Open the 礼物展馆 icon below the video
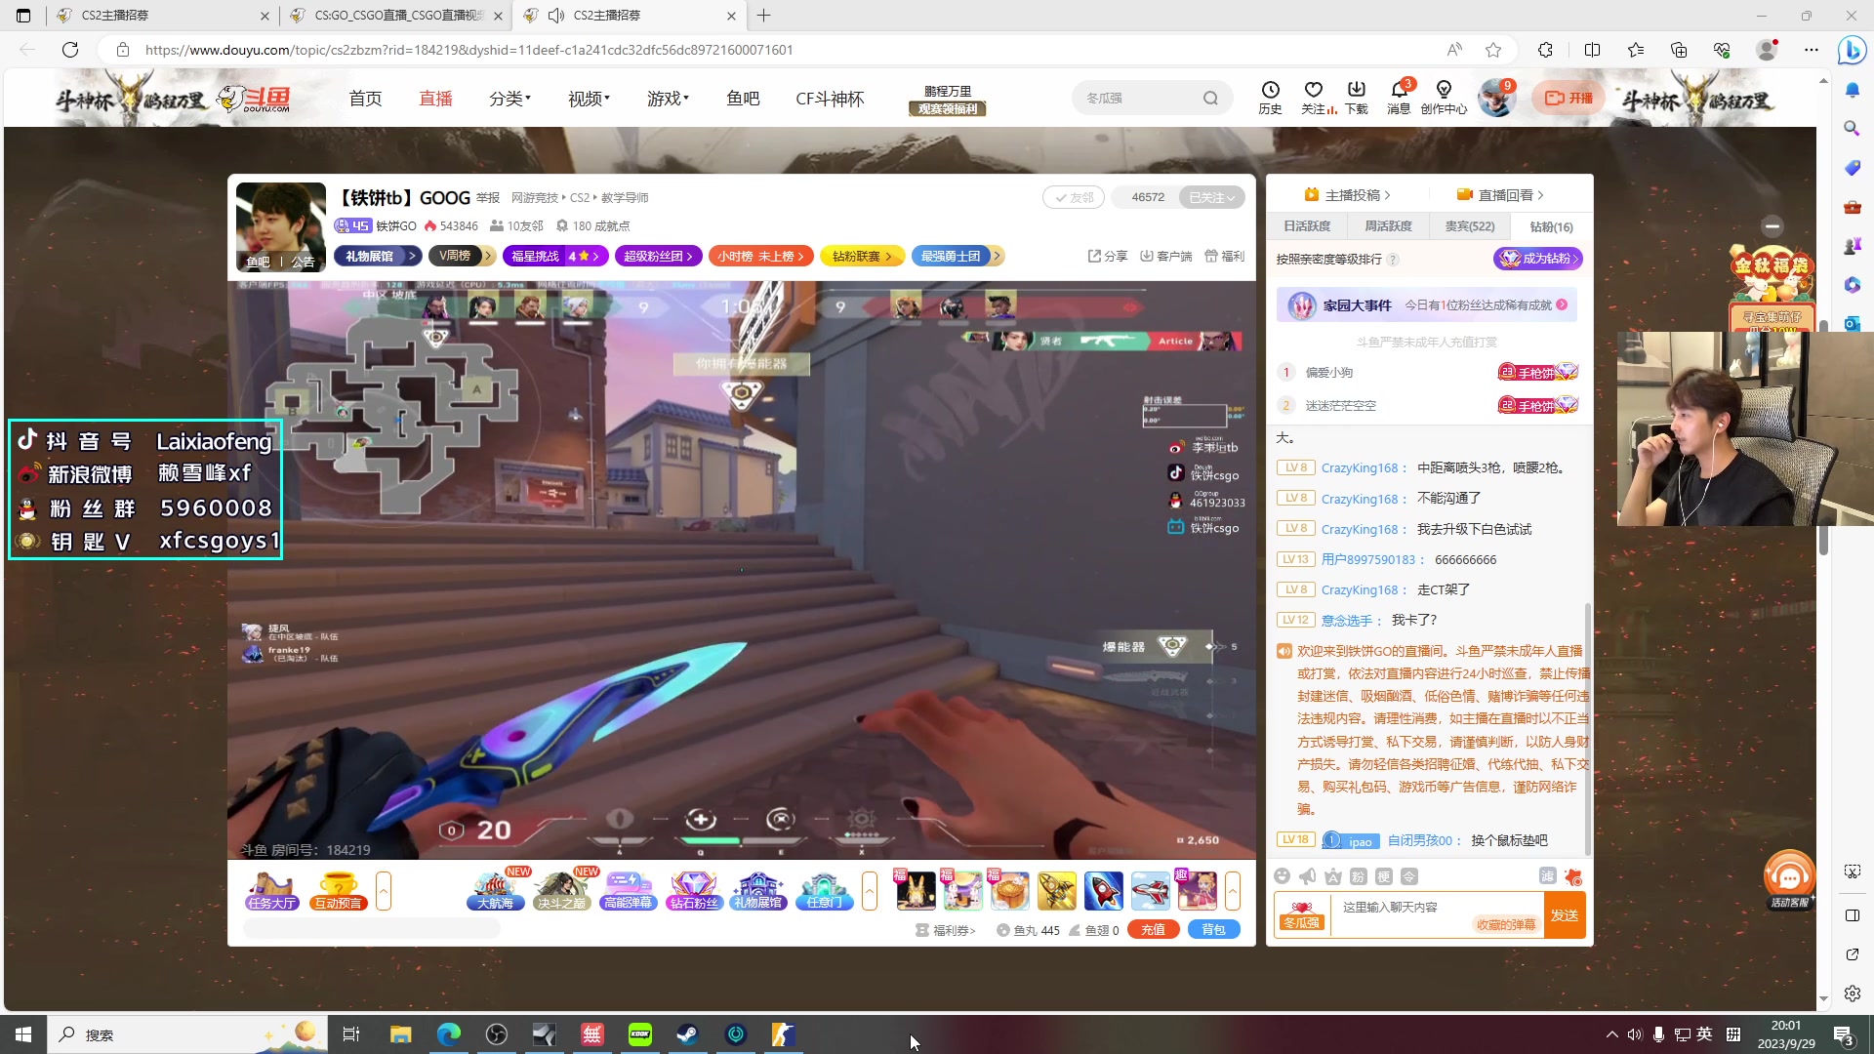Screen dimensions: 1874x1054 pos(758,890)
